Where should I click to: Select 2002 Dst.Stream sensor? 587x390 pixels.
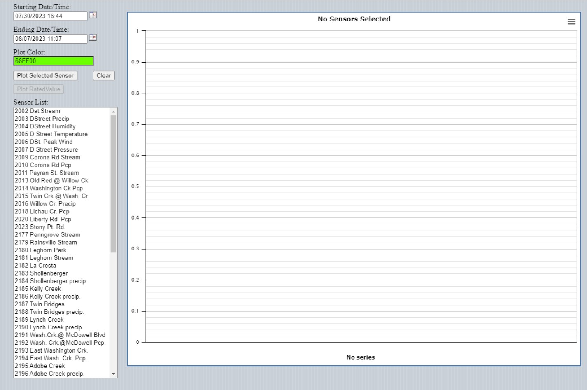[x=37, y=111]
